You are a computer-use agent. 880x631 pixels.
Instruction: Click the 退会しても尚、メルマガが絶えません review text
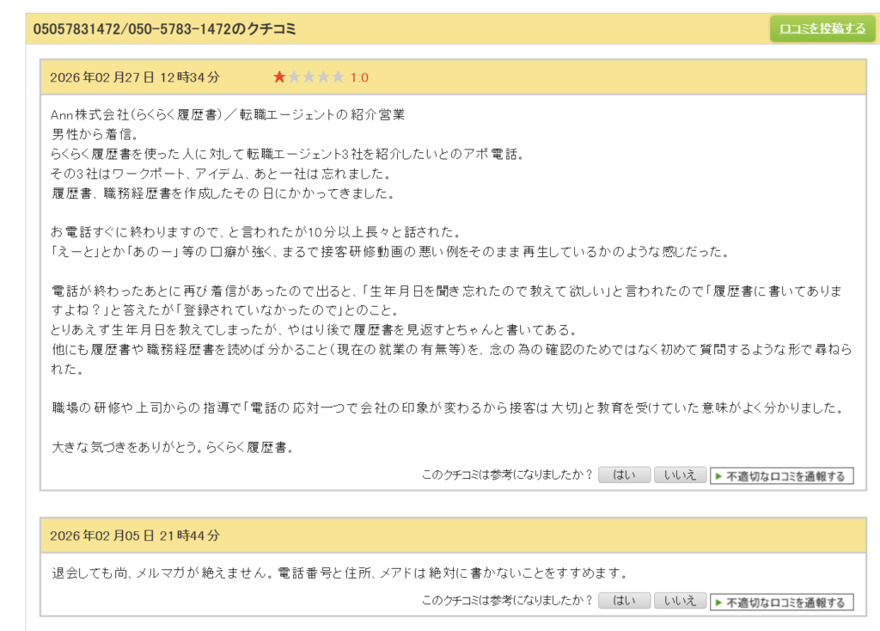[x=339, y=573]
